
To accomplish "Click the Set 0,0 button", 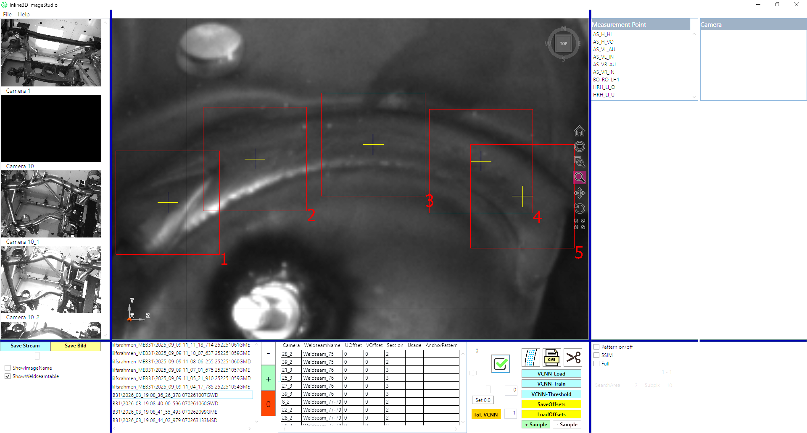I will pos(483,400).
